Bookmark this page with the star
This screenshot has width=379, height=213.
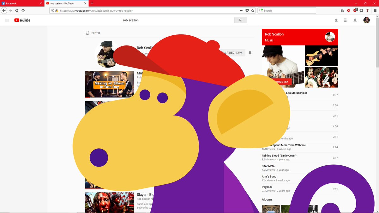pos(253,10)
